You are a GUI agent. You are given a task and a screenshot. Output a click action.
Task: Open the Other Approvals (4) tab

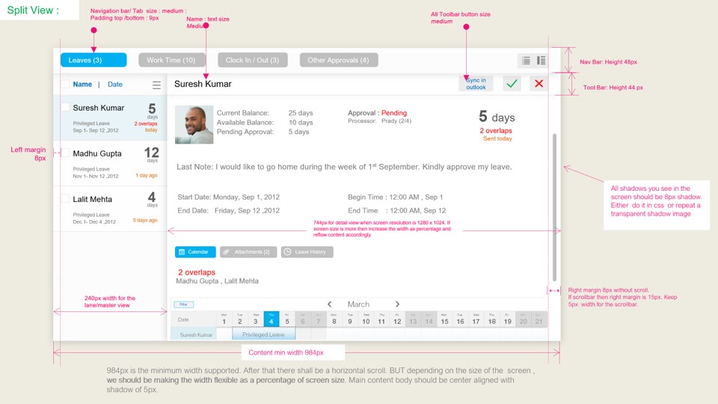tap(338, 60)
